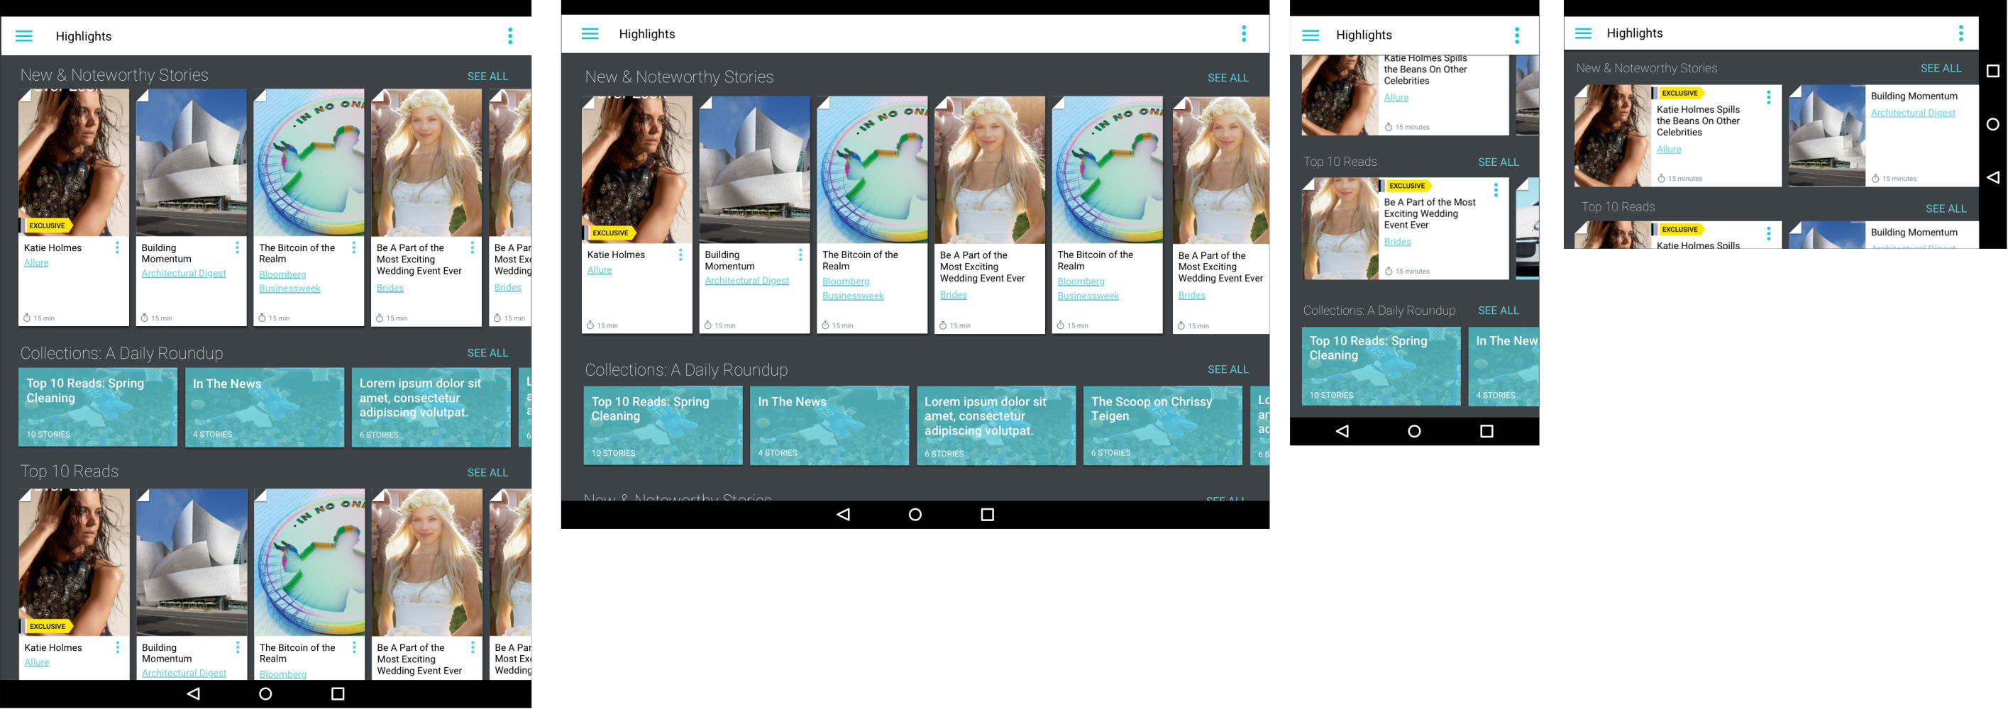Tap Android home circle on portrait phone
Viewport: 2008px width, 709px height.
coord(1414,431)
